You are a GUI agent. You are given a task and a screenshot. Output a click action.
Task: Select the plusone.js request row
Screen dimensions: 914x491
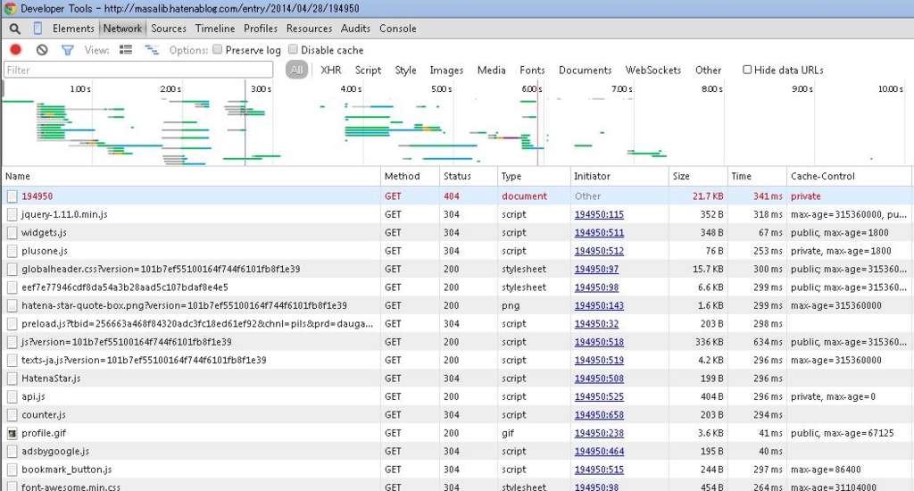click(x=457, y=251)
